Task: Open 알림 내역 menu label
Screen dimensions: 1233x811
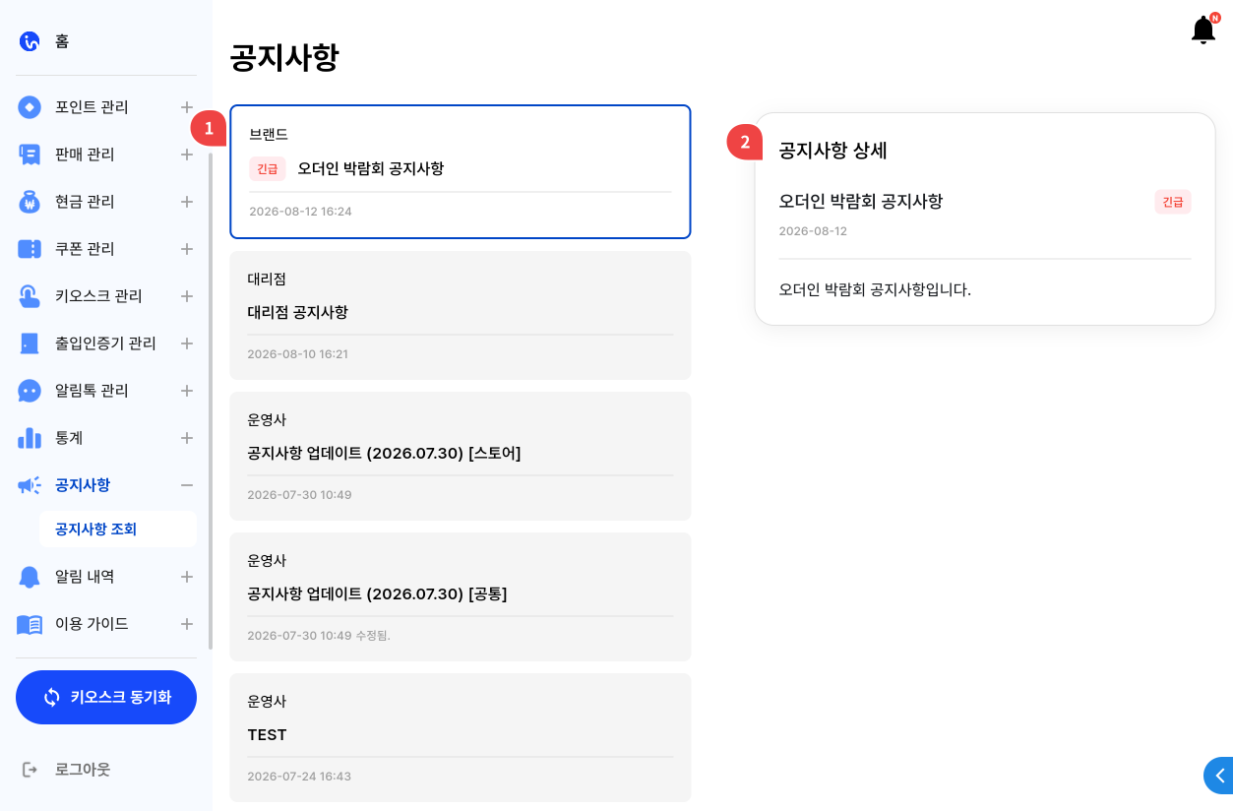Action: click(x=85, y=577)
